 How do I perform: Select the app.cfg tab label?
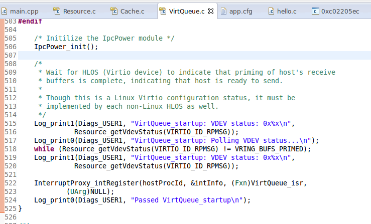click(240, 11)
